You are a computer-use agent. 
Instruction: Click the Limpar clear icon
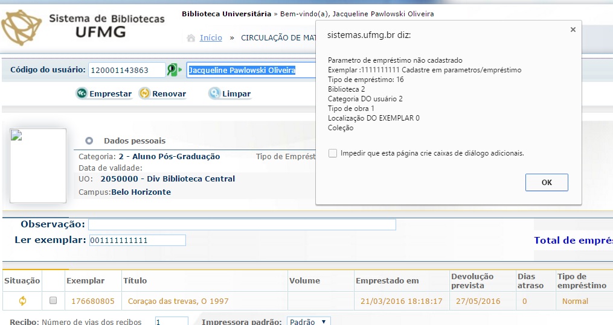click(x=214, y=93)
